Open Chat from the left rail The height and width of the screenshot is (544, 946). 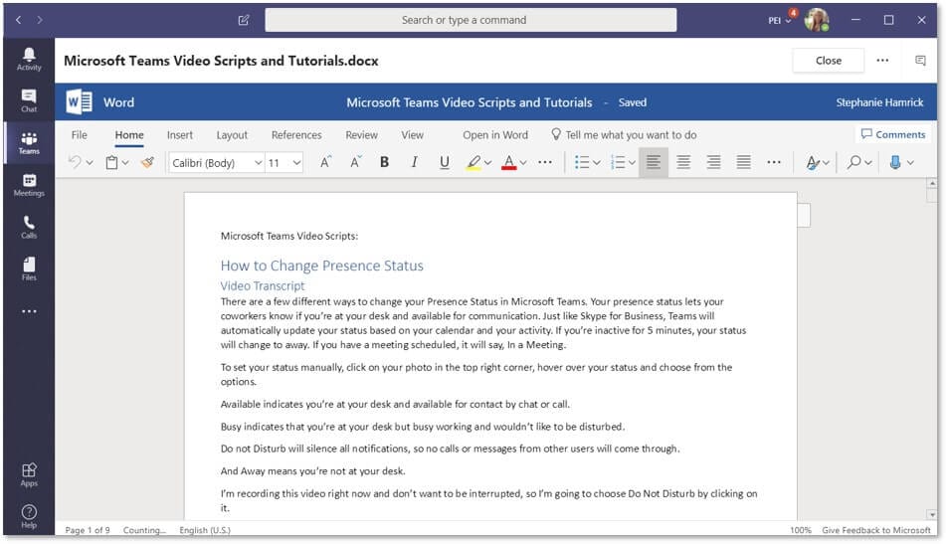coord(29,100)
